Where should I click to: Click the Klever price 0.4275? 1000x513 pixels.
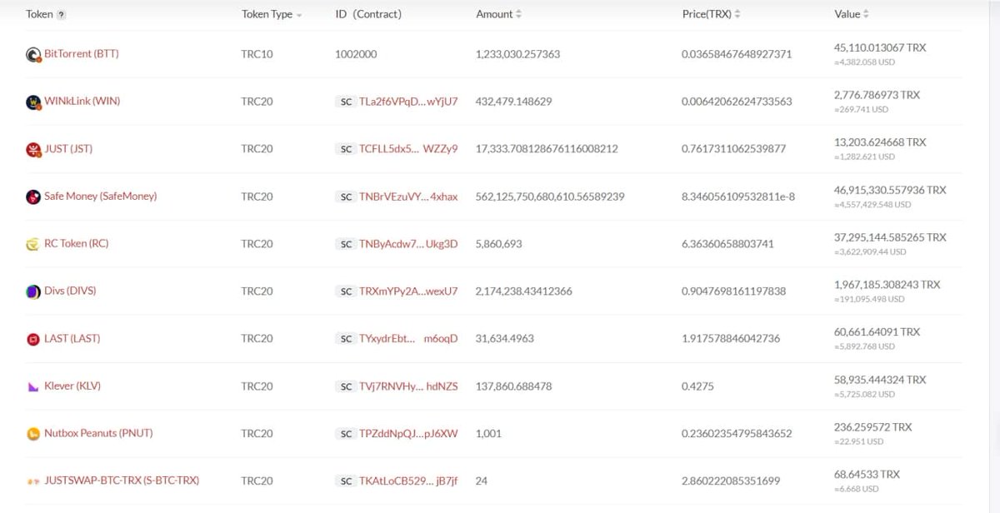697,386
